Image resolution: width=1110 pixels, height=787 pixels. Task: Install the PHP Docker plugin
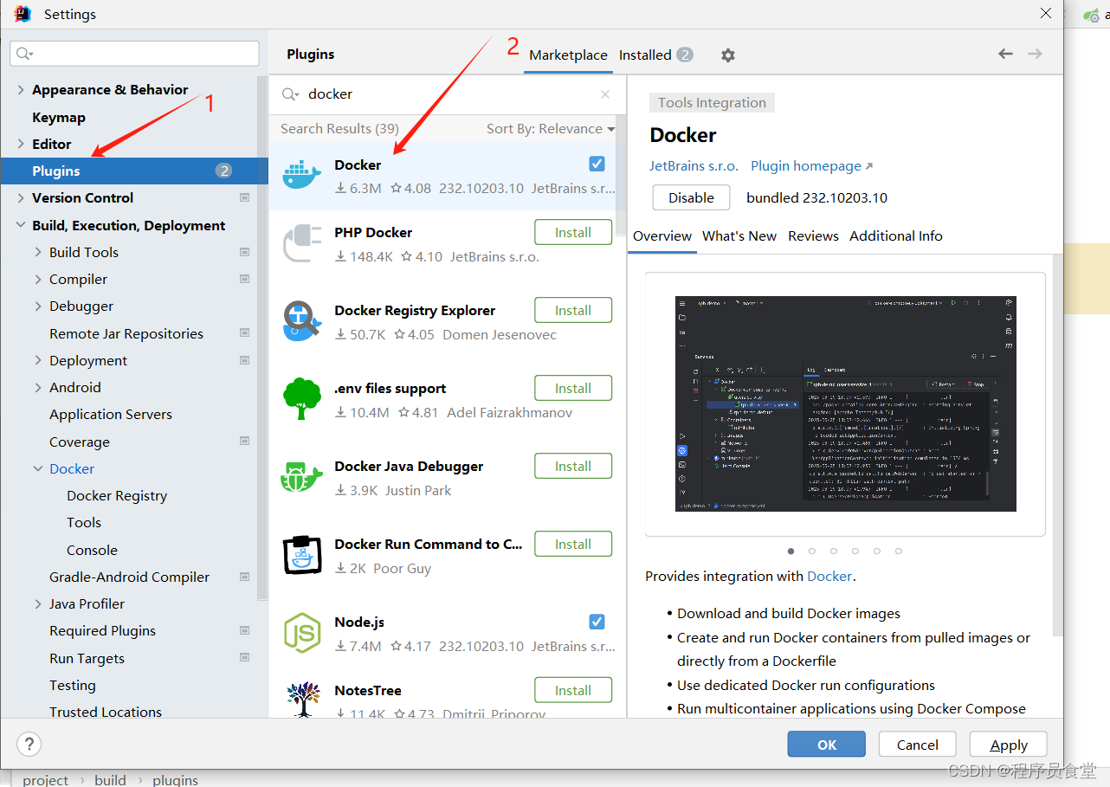click(573, 231)
